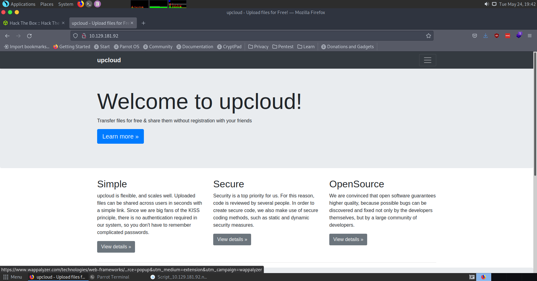Viewport: 537px width, 281px height.
Task: Toggle the upcloud navbar hamburger menu
Action: 428,60
